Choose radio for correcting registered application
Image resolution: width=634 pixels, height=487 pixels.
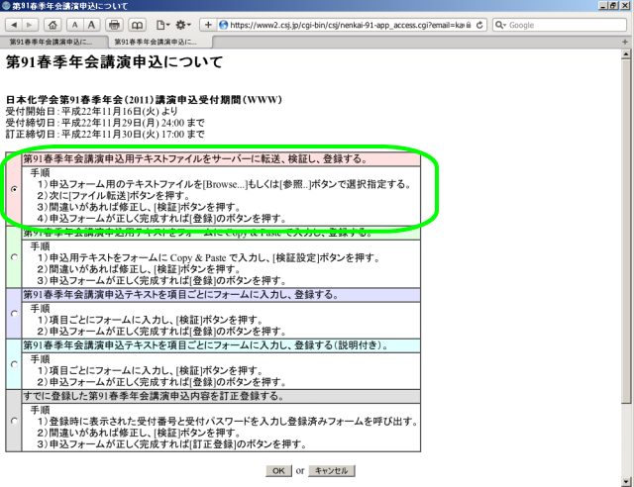13,423
